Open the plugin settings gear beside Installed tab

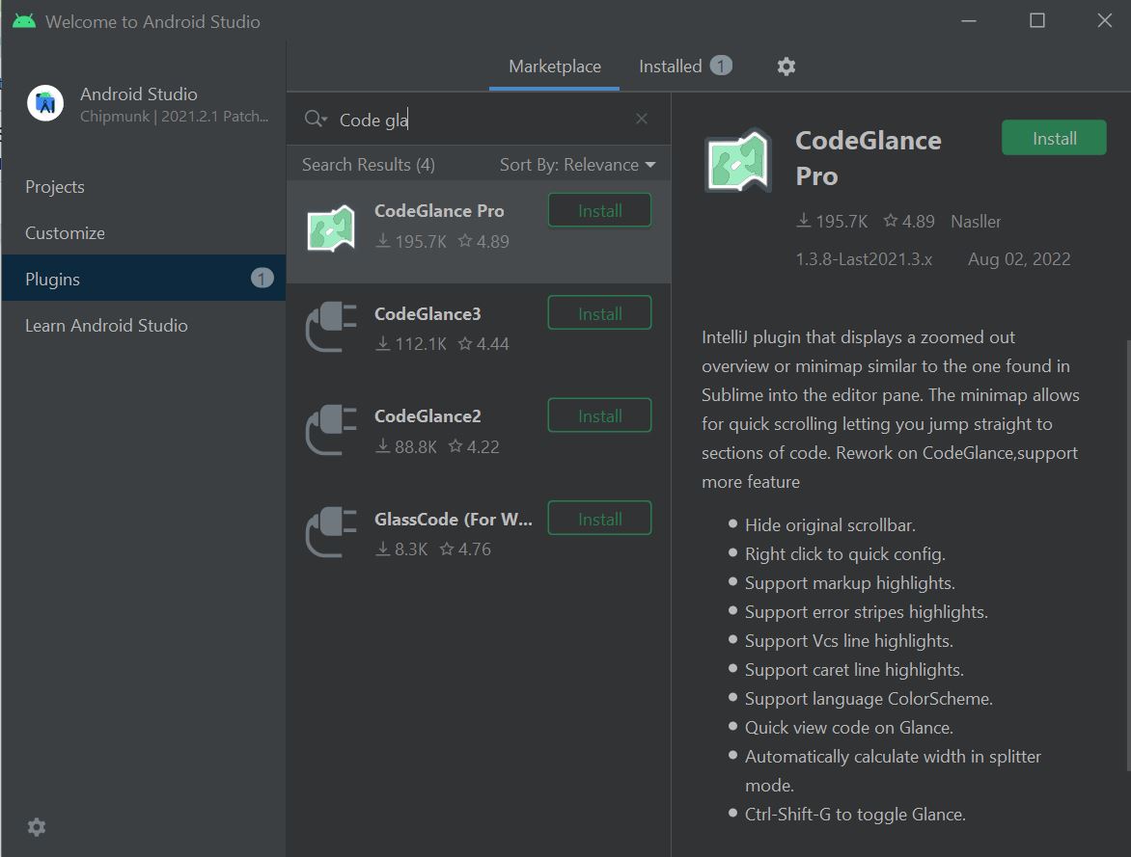pyautogui.click(x=786, y=66)
